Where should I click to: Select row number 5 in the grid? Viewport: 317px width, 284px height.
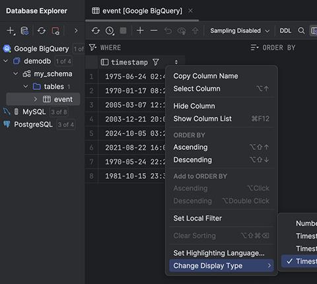point(92,133)
